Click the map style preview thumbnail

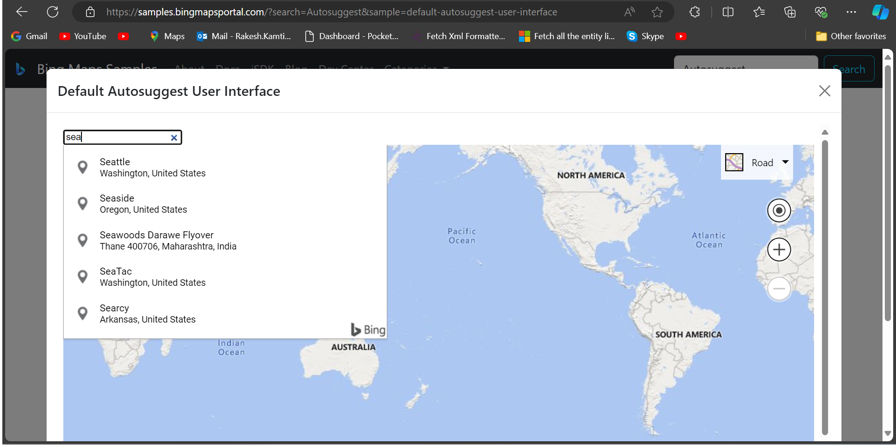tap(734, 162)
